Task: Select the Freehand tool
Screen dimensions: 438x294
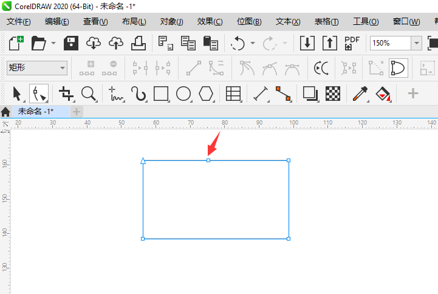Action: (116, 94)
